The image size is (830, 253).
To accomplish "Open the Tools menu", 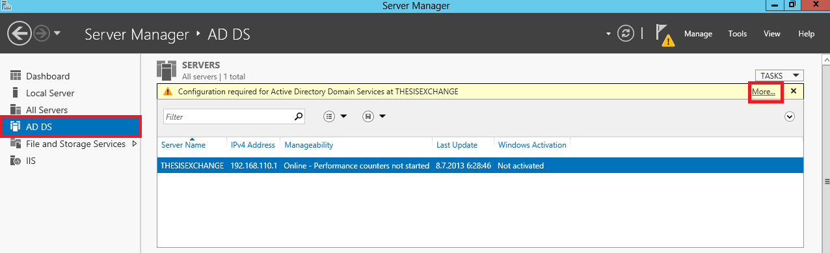I will click(x=738, y=34).
